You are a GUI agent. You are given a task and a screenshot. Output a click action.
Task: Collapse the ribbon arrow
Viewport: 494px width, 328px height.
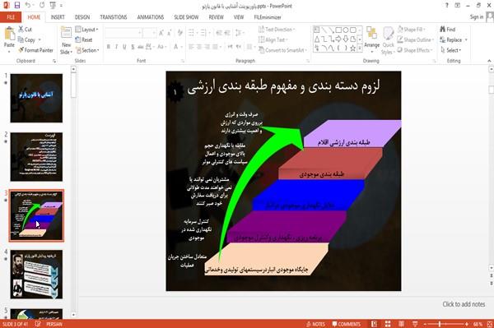pyautogui.click(x=489, y=61)
